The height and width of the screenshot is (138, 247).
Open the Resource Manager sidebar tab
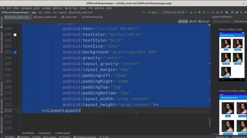tap(2, 42)
